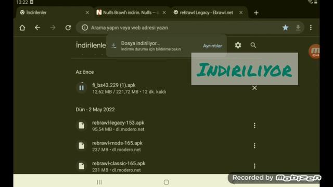Viewport: 333px width, 187px height.
Task: Click the download icon in the address bar
Action: click(x=298, y=28)
